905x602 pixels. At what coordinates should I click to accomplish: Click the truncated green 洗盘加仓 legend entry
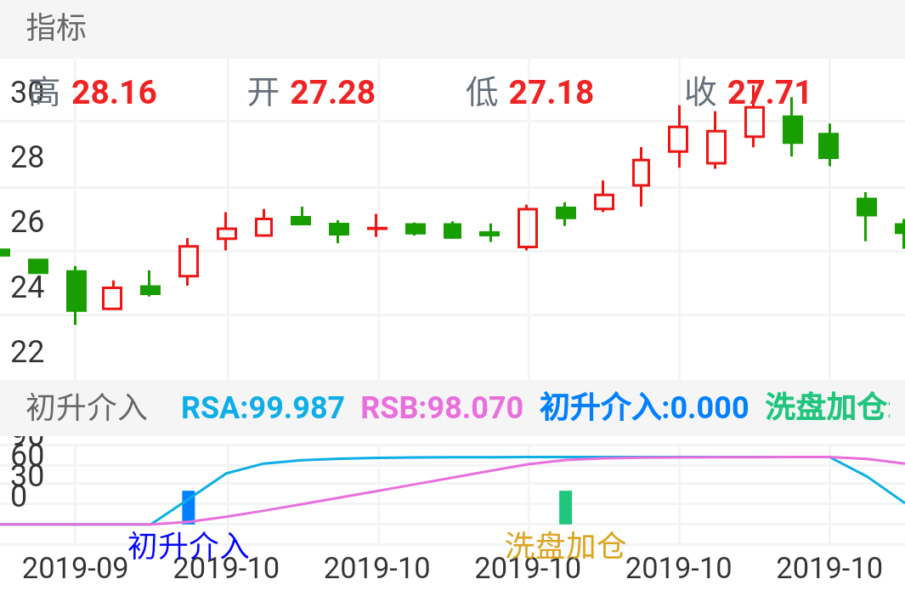[x=828, y=407]
